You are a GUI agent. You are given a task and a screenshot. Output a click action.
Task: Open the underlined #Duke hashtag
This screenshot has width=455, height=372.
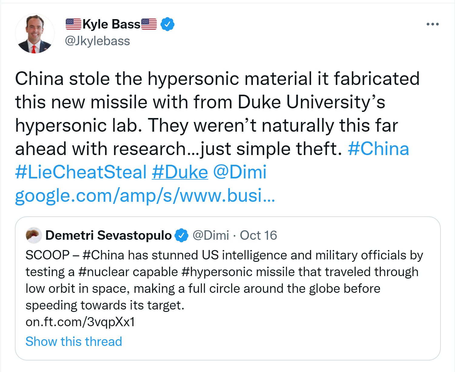180,172
